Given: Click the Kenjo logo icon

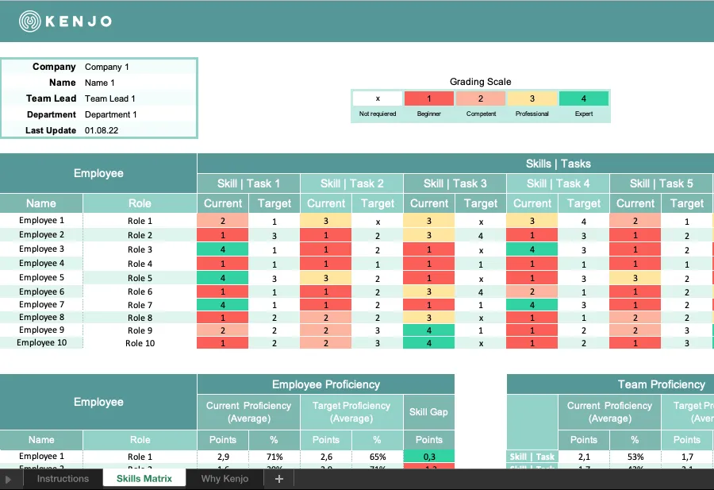Looking at the screenshot, I should pyautogui.click(x=29, y=21).
